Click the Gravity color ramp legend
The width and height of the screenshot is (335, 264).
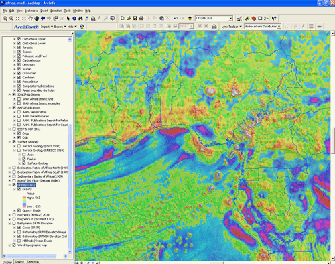[x=24, y=202]
